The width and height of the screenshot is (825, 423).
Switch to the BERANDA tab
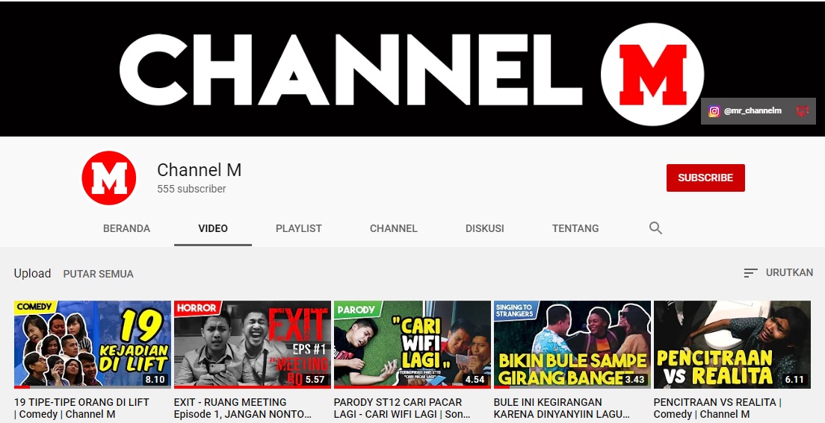click(x=127, y=228)
